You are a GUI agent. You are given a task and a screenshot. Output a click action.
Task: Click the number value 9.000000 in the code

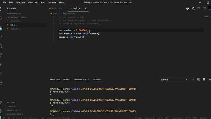pyautogui.click(x=81, y=30)
